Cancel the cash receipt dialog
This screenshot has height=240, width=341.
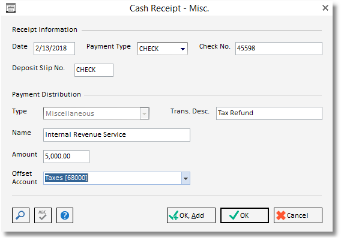[x=298, y=215]
